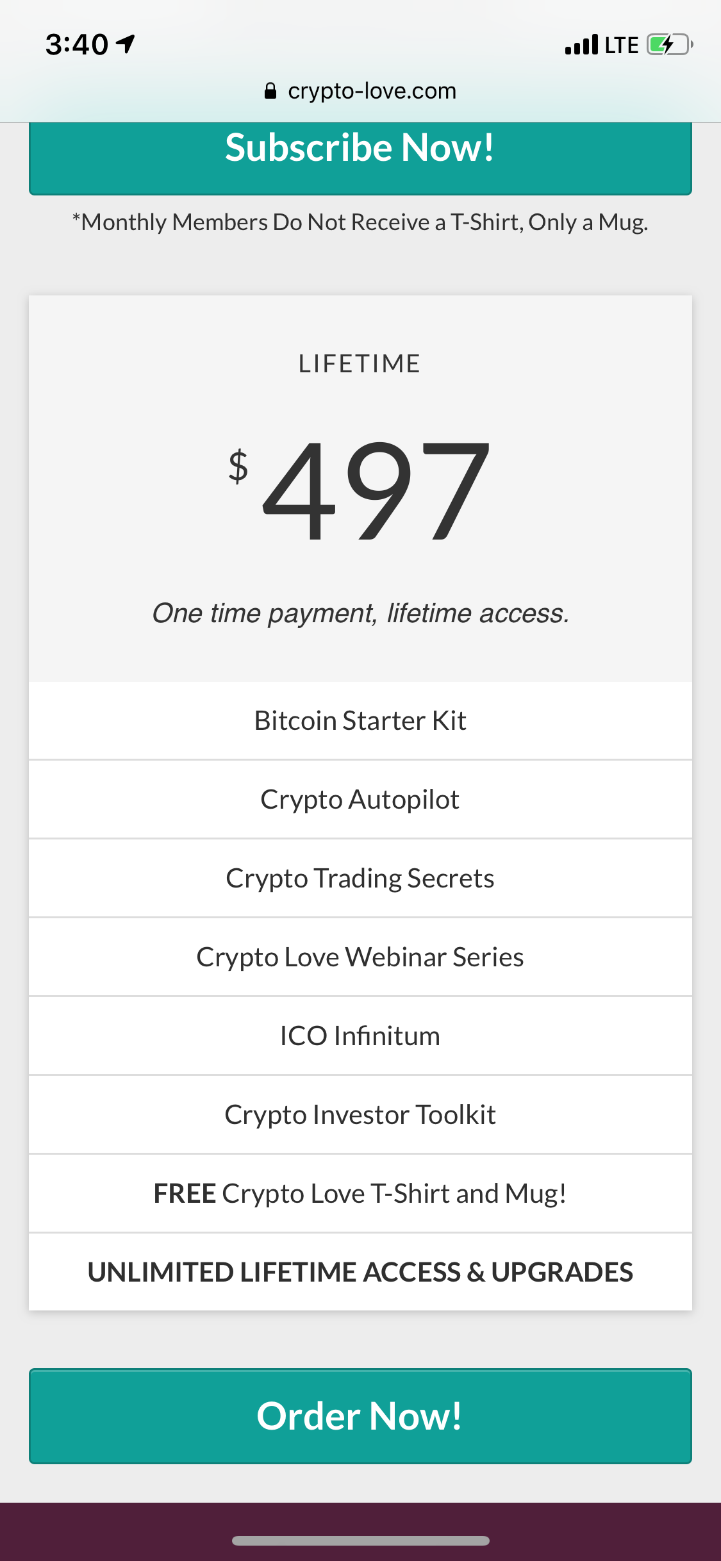Viewport: 721px width, 1561px height.
Task: Tap the cellular signal bars icon
Action: [x=581, y=45]
